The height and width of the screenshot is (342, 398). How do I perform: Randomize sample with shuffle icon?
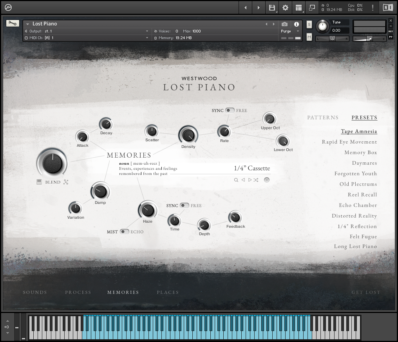click(256, 180)
